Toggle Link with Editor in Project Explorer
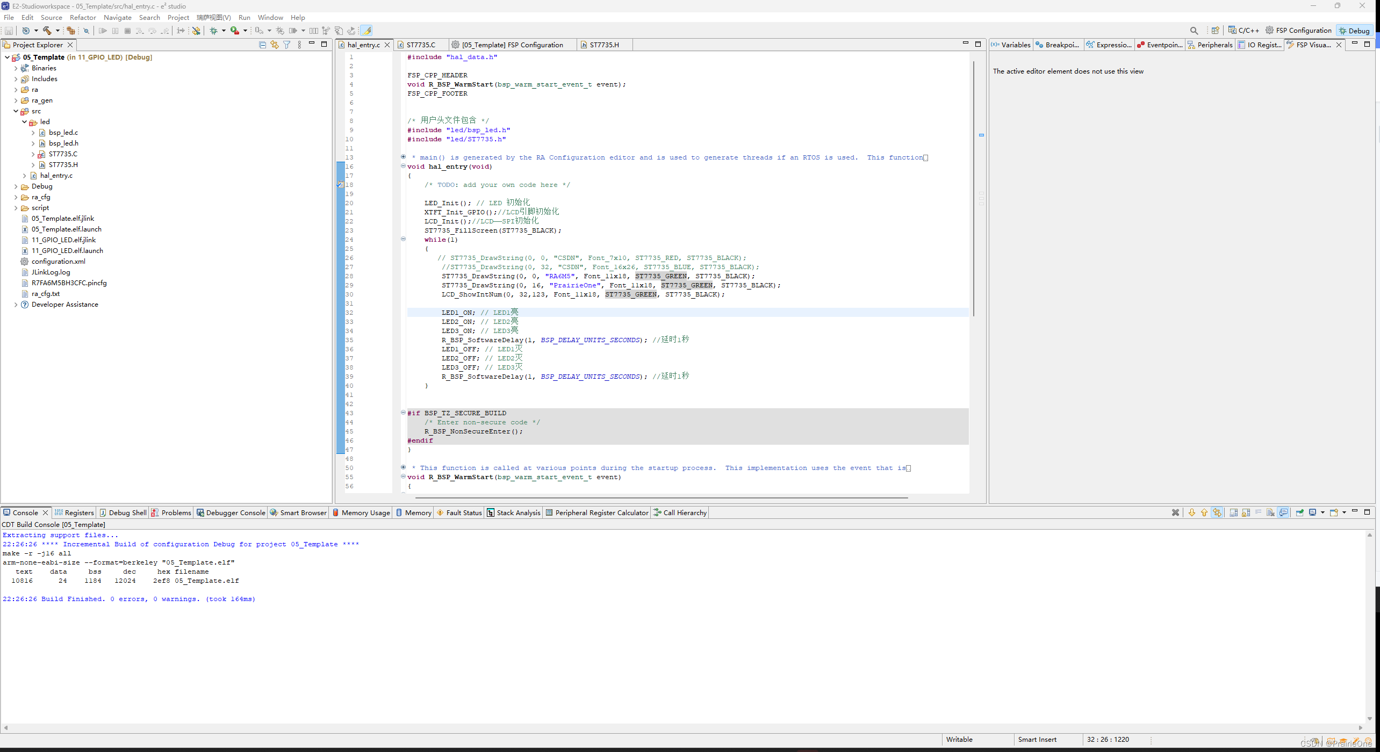 (x=275, y=45)
